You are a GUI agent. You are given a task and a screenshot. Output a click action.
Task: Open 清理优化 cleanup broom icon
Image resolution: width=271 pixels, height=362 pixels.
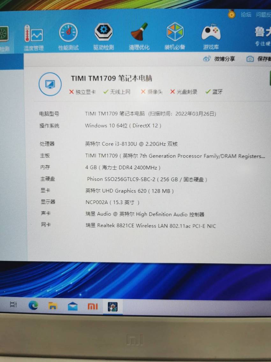[139, 36]
